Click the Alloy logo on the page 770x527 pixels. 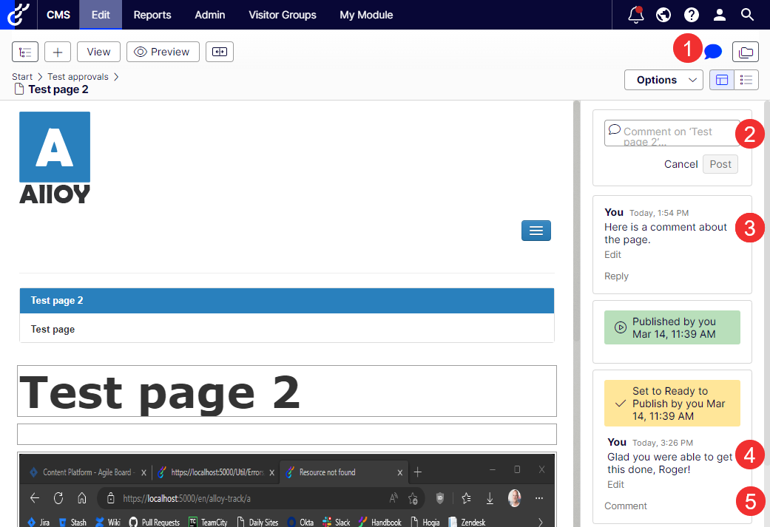point(55,157)
